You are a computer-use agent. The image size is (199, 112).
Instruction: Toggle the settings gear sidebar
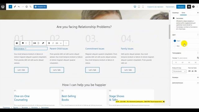pos(189,7)
